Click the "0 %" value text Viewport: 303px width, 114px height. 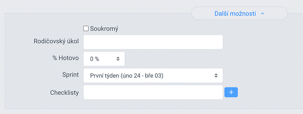click(95, 59)
